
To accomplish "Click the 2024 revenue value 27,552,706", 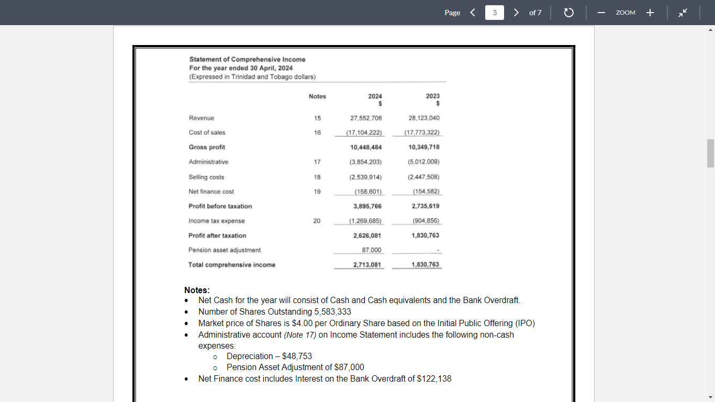I will 366,118.
